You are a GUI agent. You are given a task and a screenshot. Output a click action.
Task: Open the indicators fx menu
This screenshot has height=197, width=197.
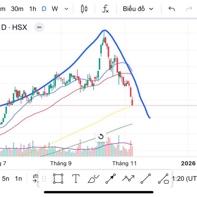point(105,9)
